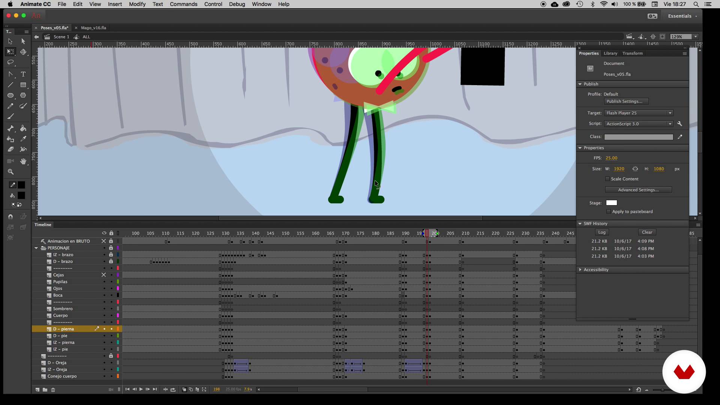Select the Oval tool
Screen dimensions: 720x405
pyautogui.click(x=10, y=95)
